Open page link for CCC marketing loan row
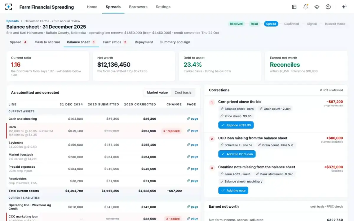The image size is (354, 221). (192, 219)
